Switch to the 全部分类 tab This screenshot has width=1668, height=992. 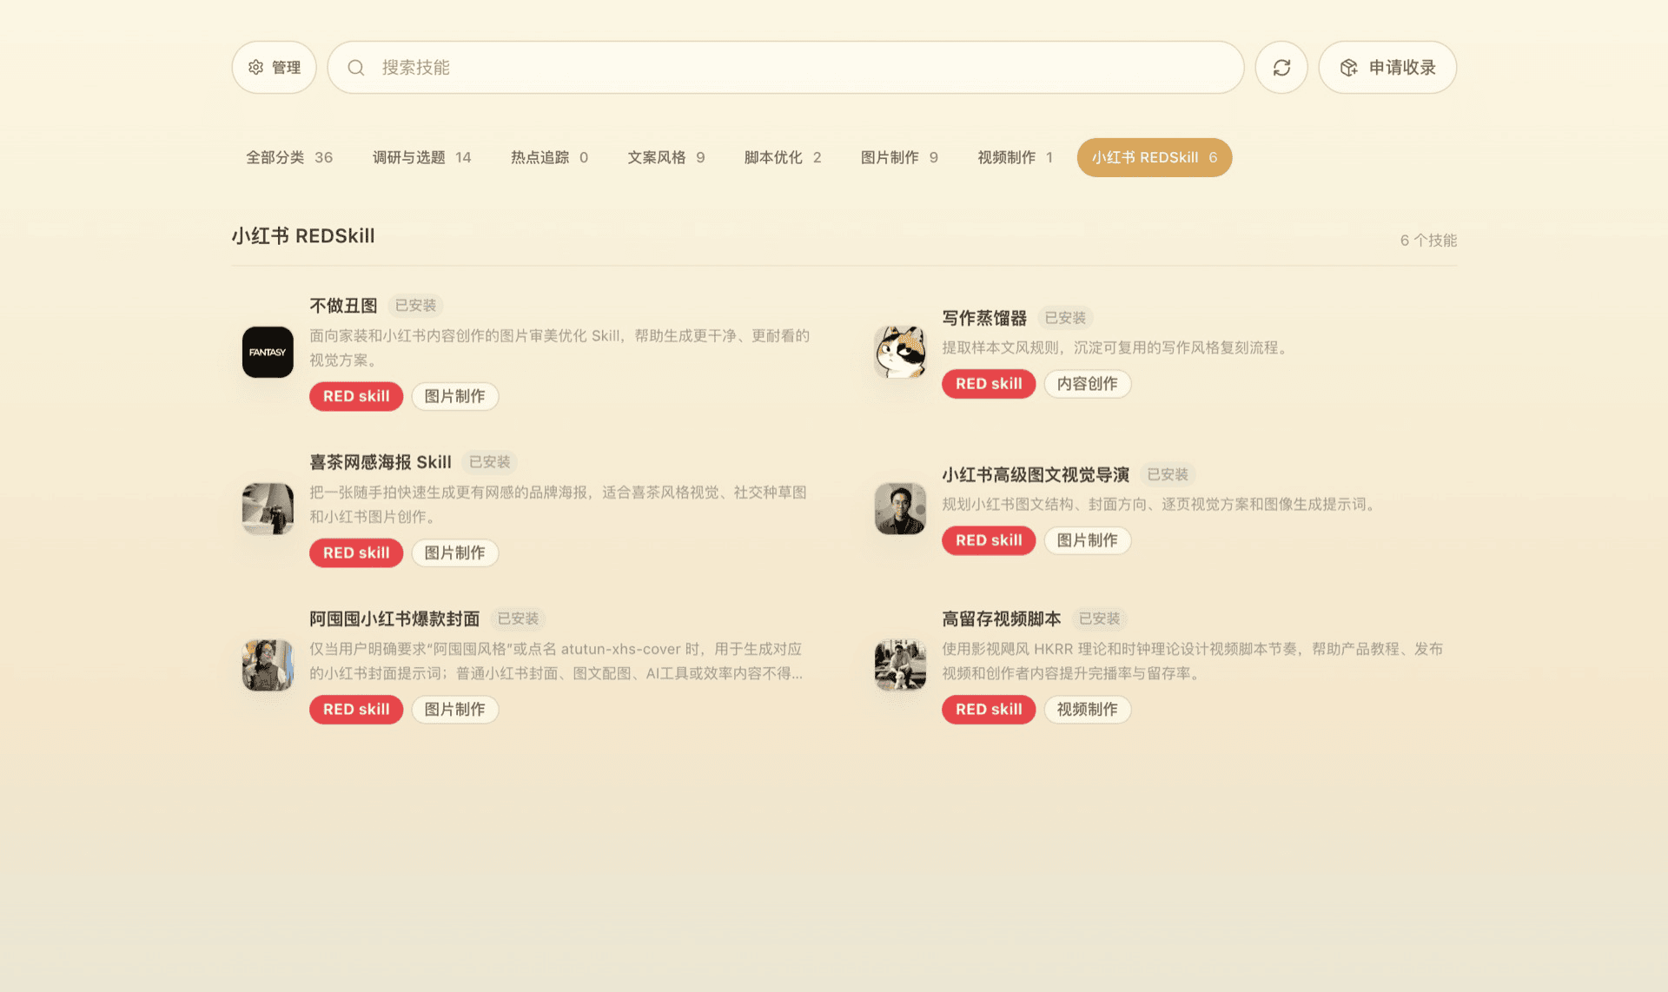click(289, 157)
